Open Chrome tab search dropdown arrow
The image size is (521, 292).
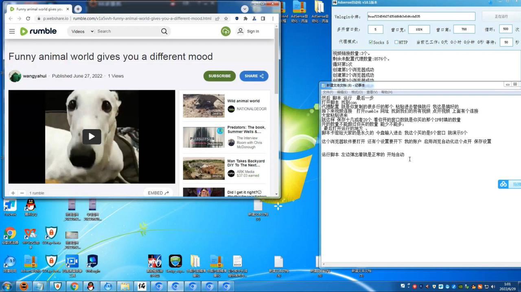(x=245, y=9)
